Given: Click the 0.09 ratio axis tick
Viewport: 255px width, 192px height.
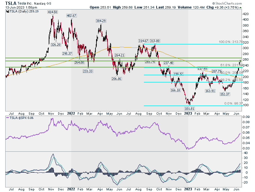Looking at the screenshot, I should 246,117.
